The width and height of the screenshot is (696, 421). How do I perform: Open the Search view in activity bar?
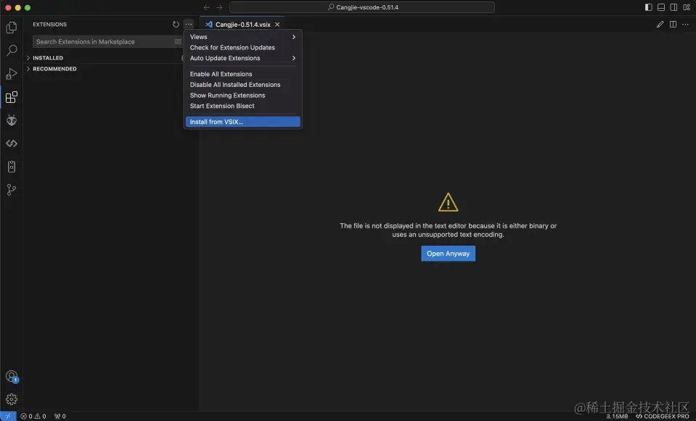click(x=12, y=51)
